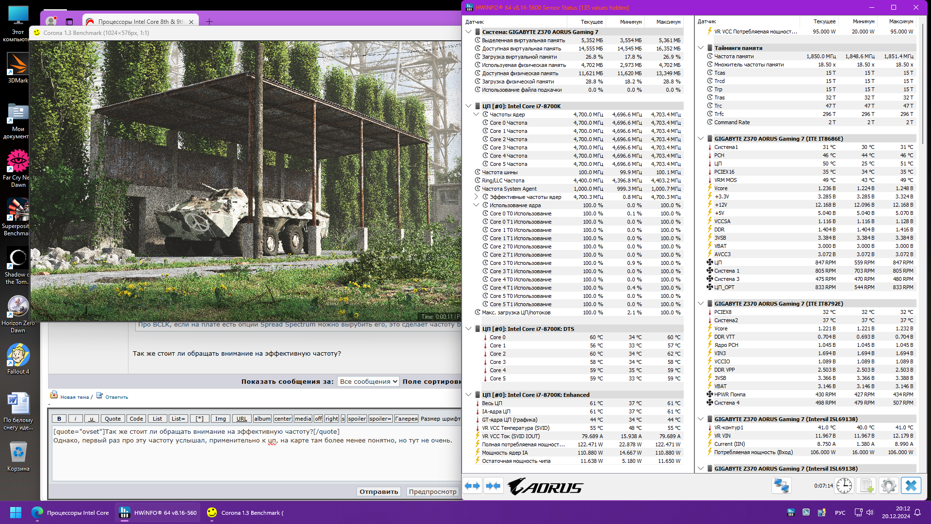The height and width of the screenshot is (524, 931).
Task: Expand Эффективные частоты ядер tree node
Action: [476, 197]
